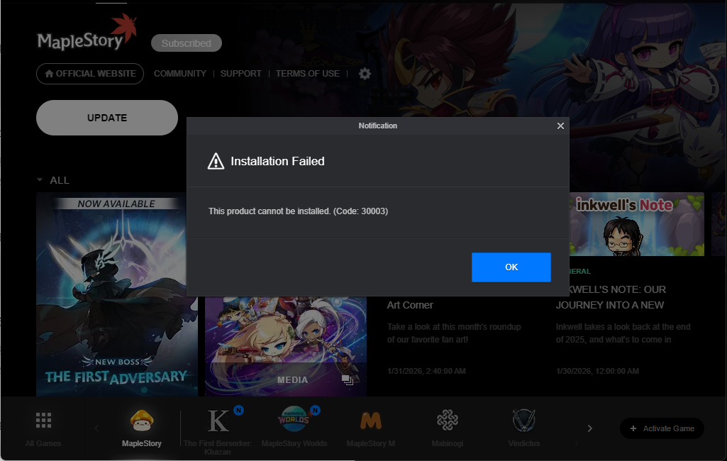Open the Terms of Use link
Image resolution: width=727 pixels, height=461 pixels.
[x=307, y=74]
